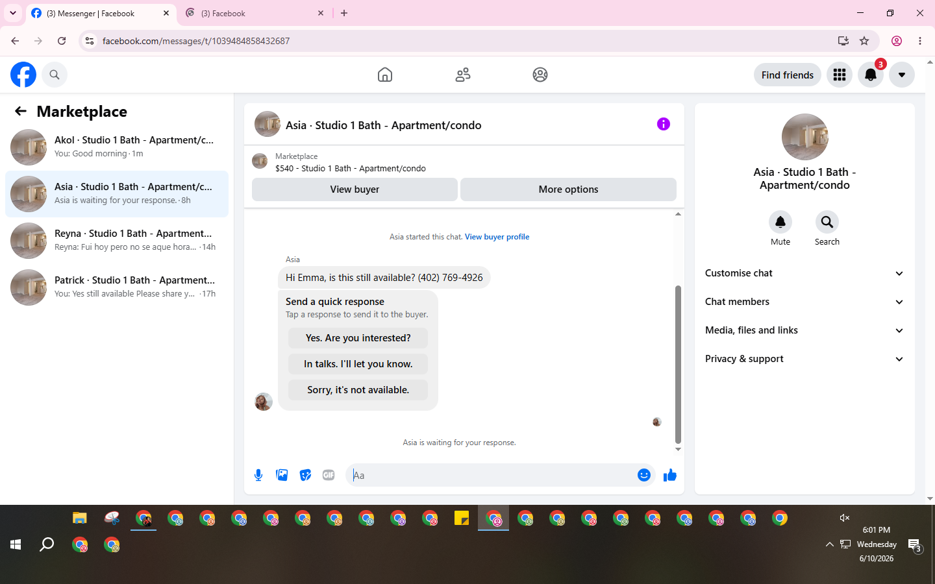Open conversation information purple icon
The width and height of the screenshot is (935, 584).
[x=664, y=124]
